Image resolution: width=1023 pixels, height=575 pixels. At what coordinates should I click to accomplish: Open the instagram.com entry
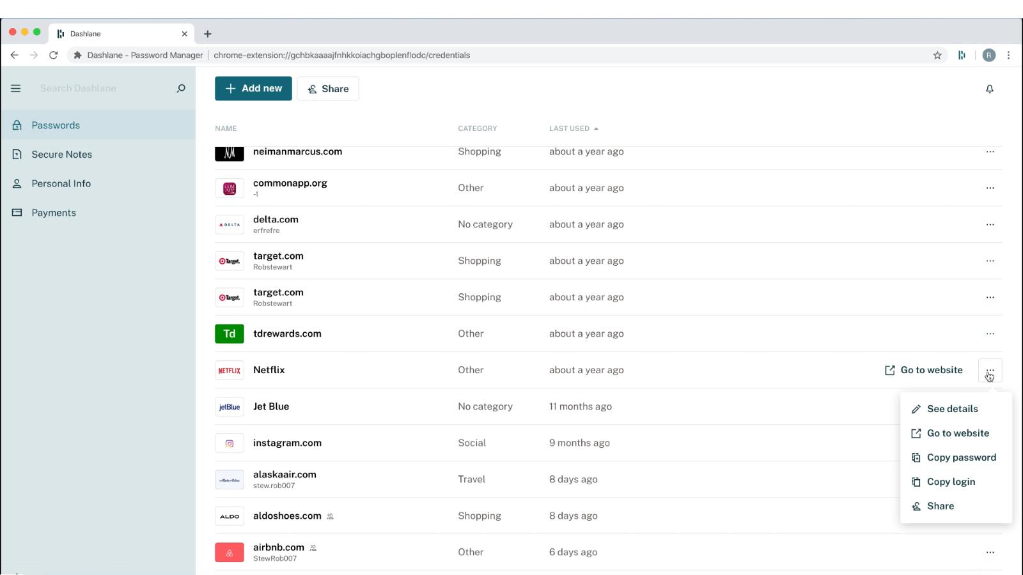[x=287, y=443]
